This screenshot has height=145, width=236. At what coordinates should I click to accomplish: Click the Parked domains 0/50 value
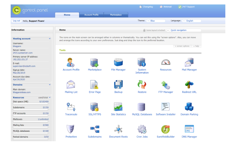click(46, 137)
